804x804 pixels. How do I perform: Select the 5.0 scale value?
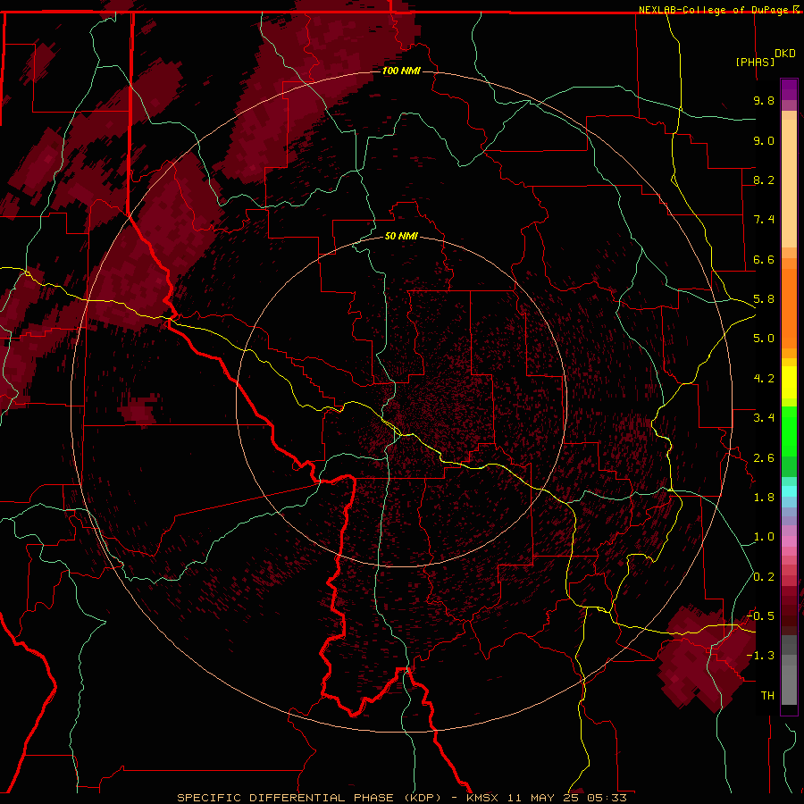pyautogui.click(x=764, y=339)
